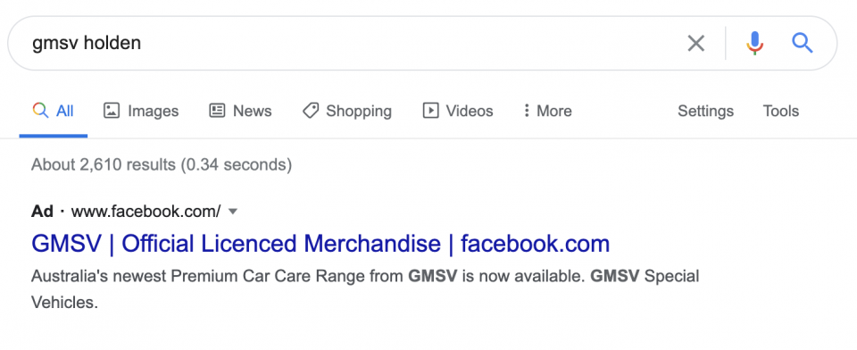857x350 pixels.
Task: Submit search using the blue magnifier icon
Action: point(803,43)
